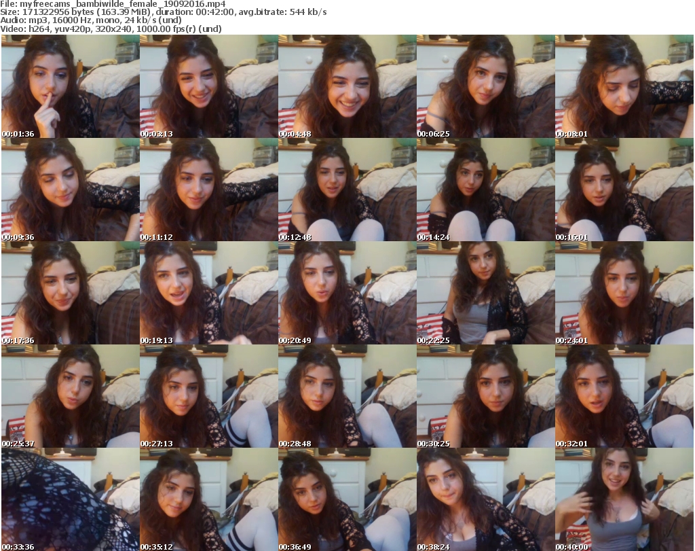Click the thumbnail stamped 00:01:36
The width and height of the screenshot is (695, 551).
(x=71, y=86)
